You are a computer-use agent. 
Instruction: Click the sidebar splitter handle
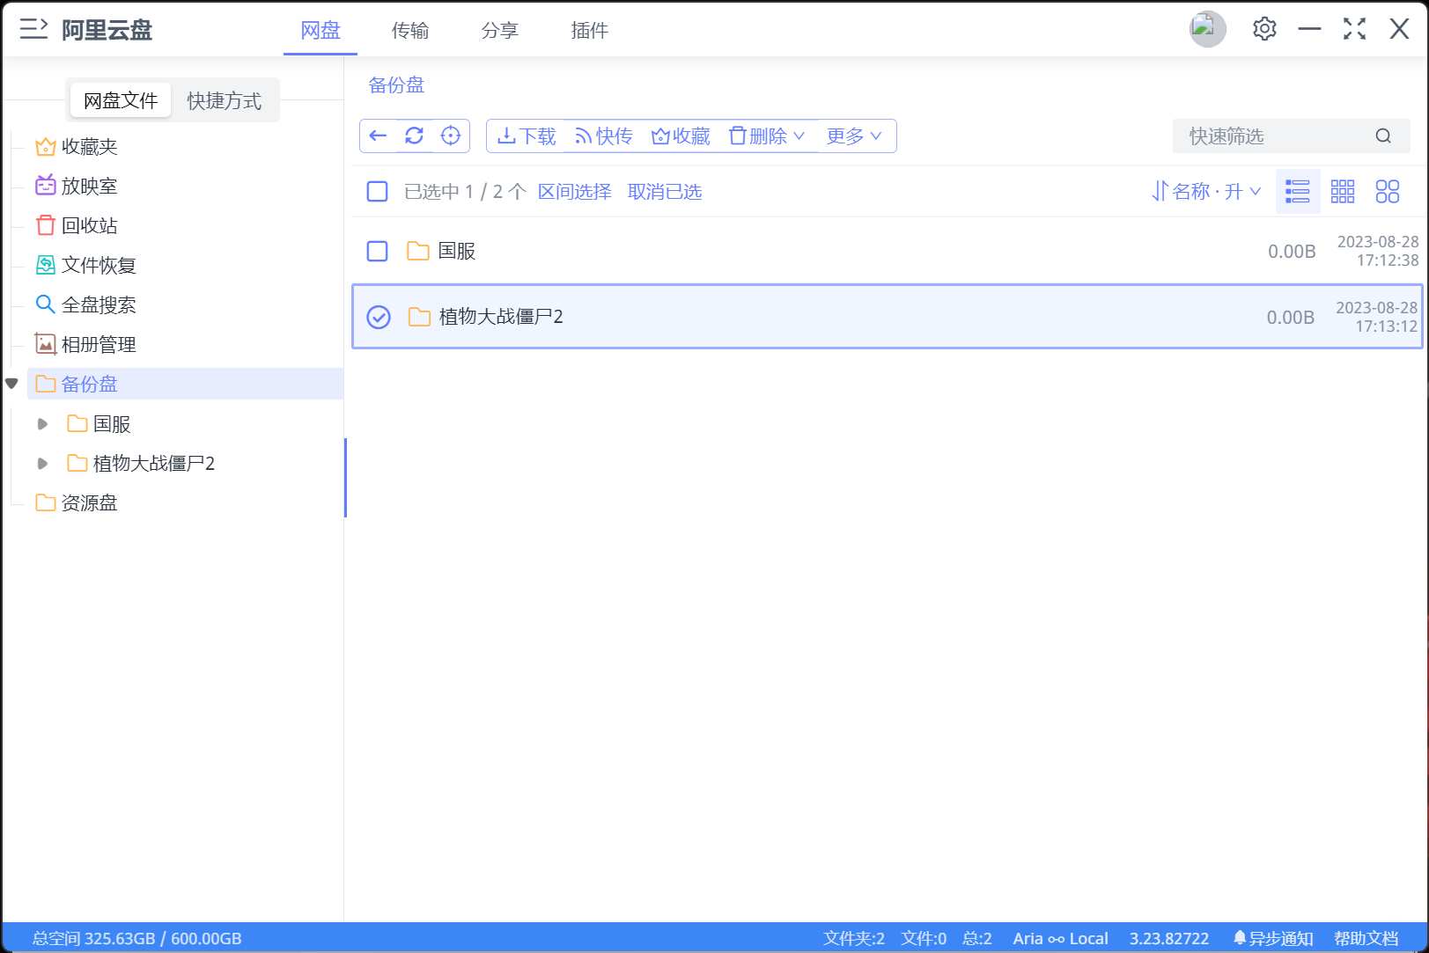point(345,478)
